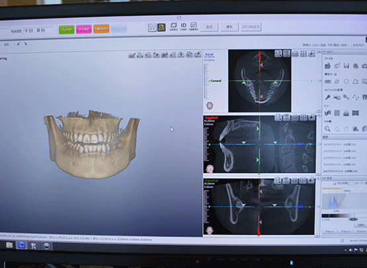Screen dimensions: 367x268
Task: Click the floppy disk save icon in toolbar panel
Action: tap(346, 66)
